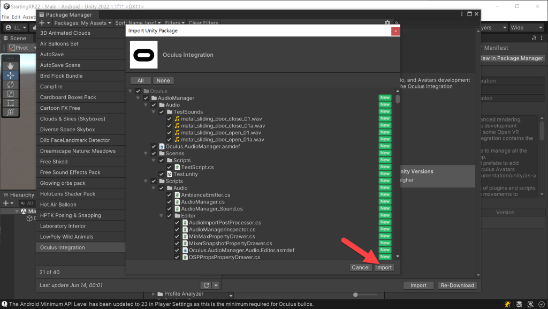Close the Import Unity Package dialog

pyautogui.click(x=395, y=31)
